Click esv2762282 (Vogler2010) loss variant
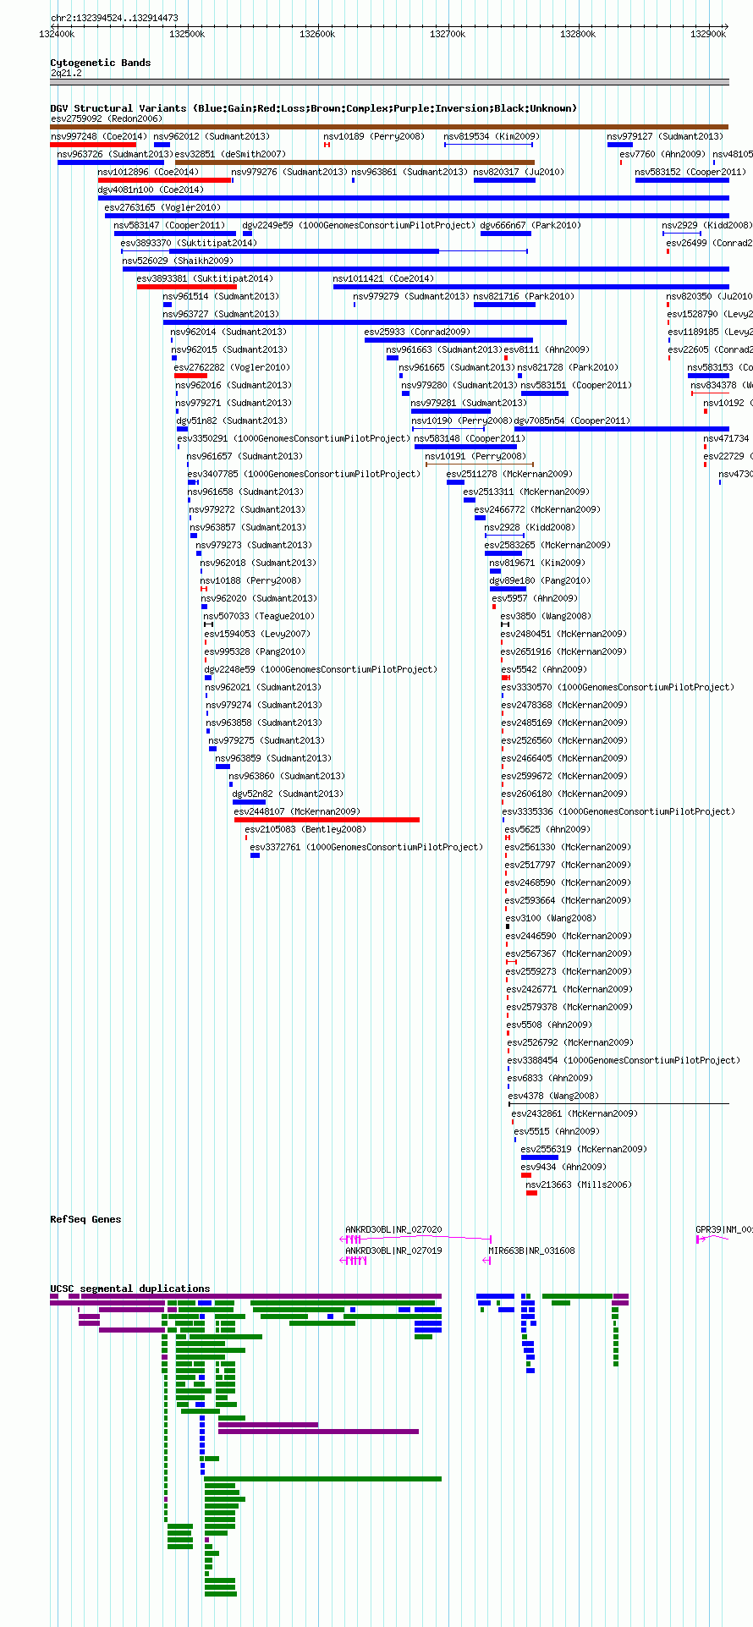This screenshot has width=753, height=1627. click(x=190, y=376)
